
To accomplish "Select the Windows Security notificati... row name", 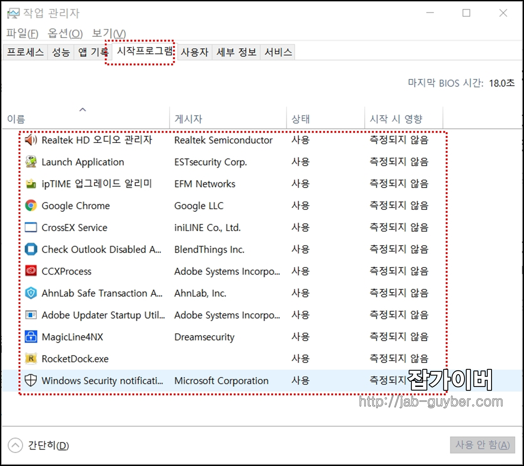I will coord(102,380).
